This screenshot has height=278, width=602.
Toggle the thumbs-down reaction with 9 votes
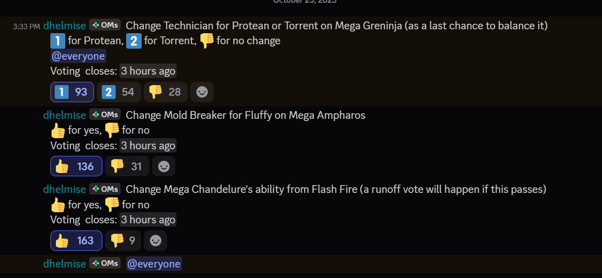click(x=123, y=240)
